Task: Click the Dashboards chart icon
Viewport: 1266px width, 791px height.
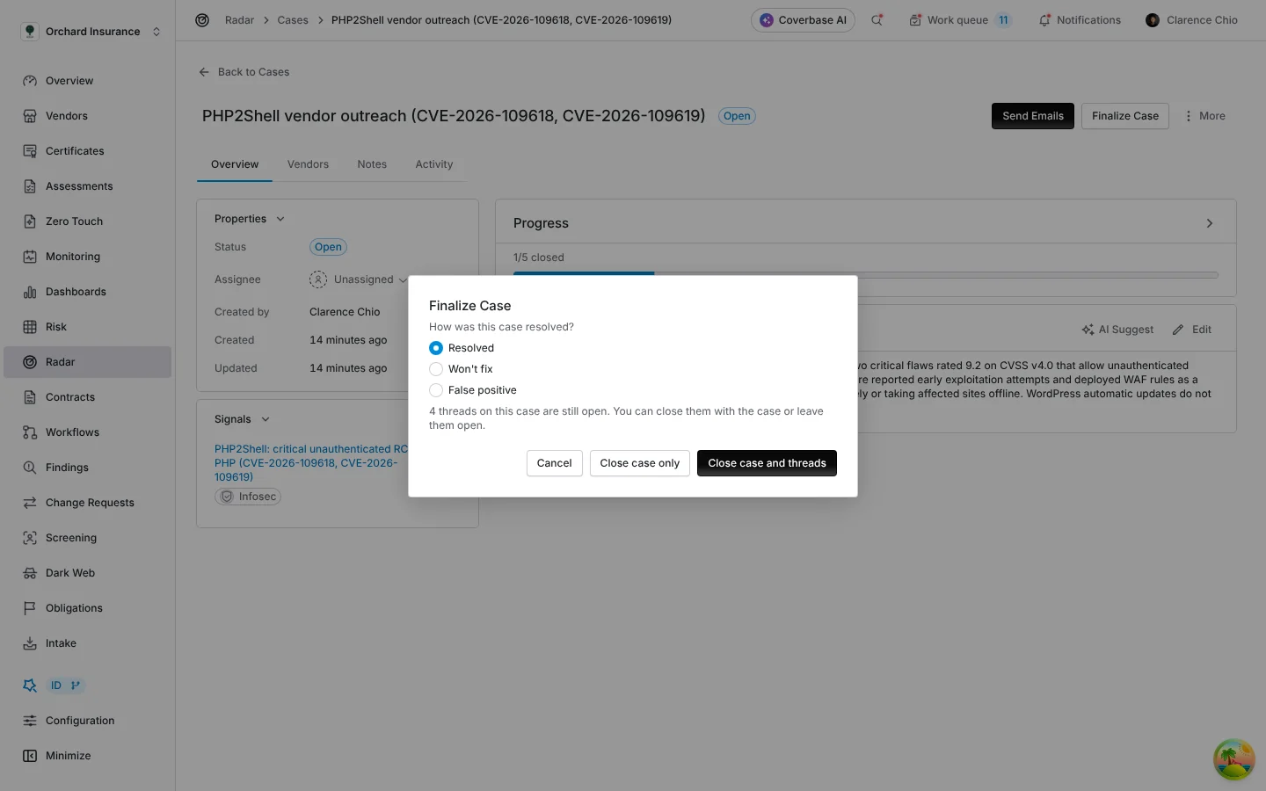Action: tap(30, 292)
